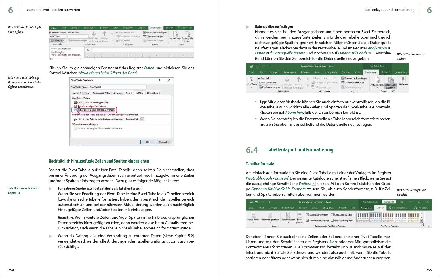The width and height of the screenshot is (440, 276).
Task: Toggle 'Aktualisieren beim Öffnen der Datei' checkbox
Action: pyautogui.click(x=75, y=110)
